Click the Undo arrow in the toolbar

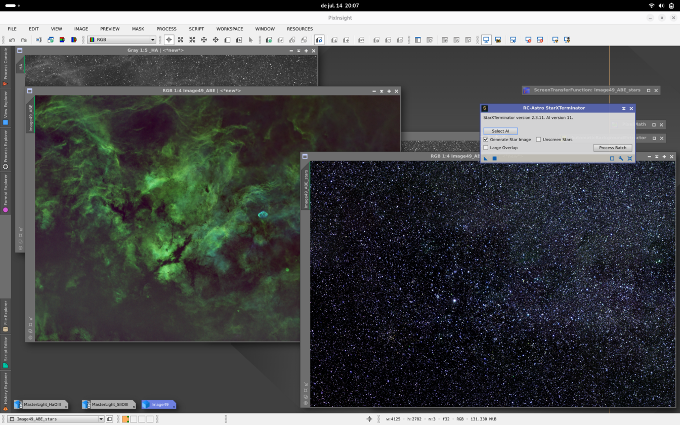[x=12, y=39]
